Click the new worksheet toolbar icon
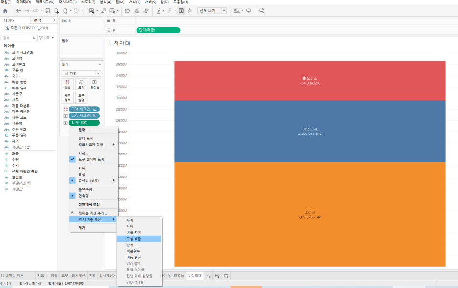458x288 pixels. coord(92,11)
